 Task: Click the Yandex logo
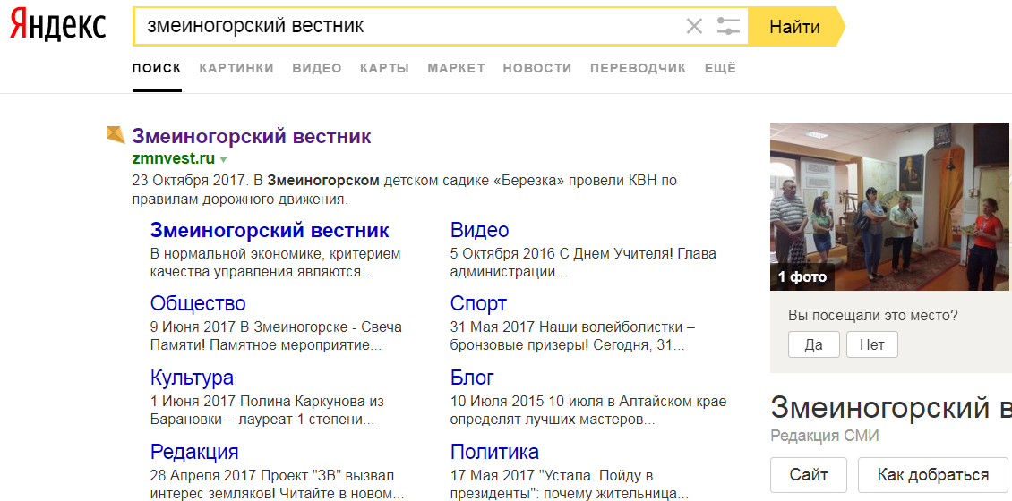(57, 27)
